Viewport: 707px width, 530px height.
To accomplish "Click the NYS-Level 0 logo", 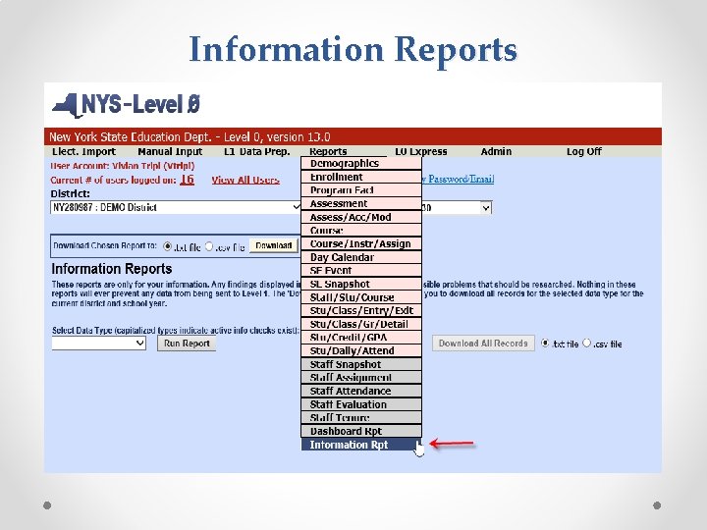I will (126, 105).
